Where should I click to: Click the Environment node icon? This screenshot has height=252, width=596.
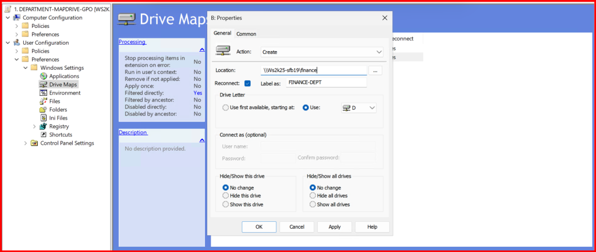tap(44, 93)
